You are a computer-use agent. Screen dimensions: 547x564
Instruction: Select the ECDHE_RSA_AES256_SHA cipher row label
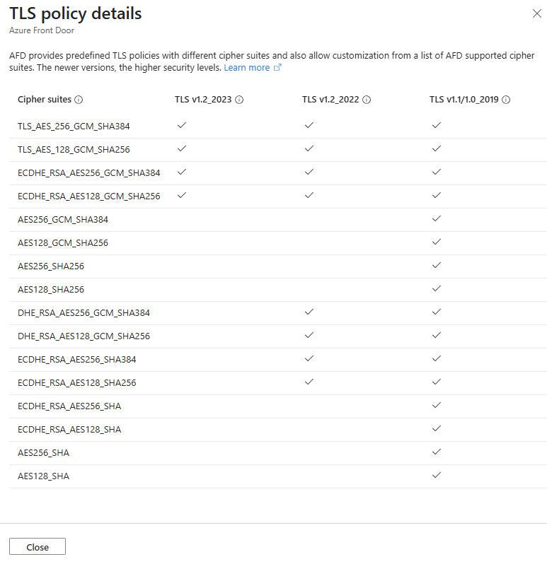[x=69, y=406]
